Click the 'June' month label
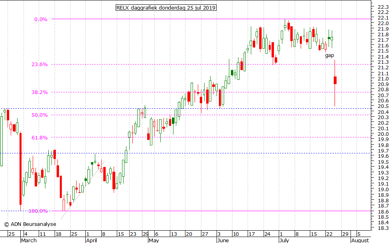Screen dimensions: 390x243 [223, 240]
